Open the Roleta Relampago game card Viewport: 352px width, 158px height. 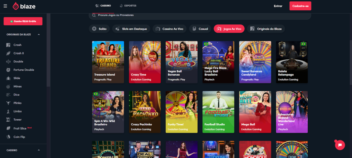click(292, 62)
